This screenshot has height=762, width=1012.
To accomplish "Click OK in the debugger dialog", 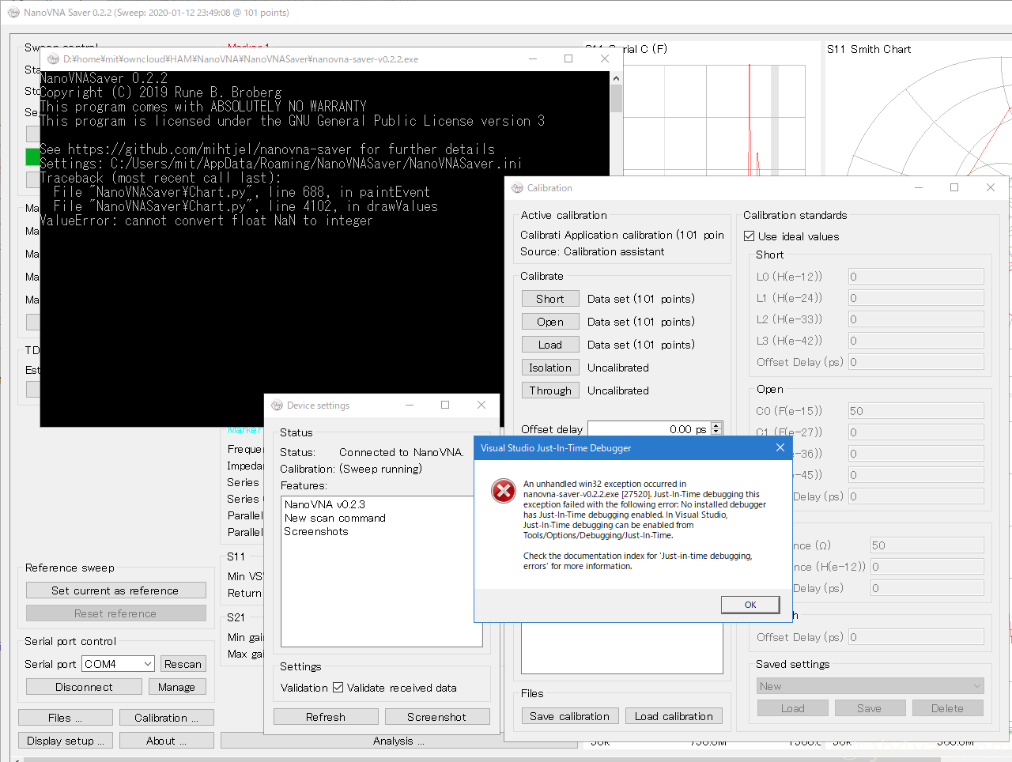I will (x=750, y=605).
